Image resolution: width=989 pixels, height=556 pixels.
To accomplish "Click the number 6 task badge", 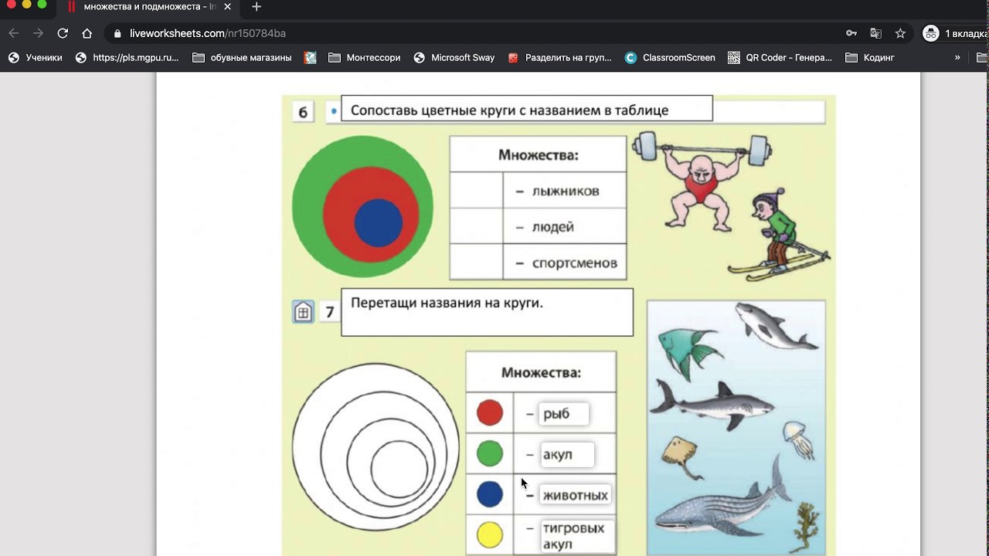I will coord(303,113).
